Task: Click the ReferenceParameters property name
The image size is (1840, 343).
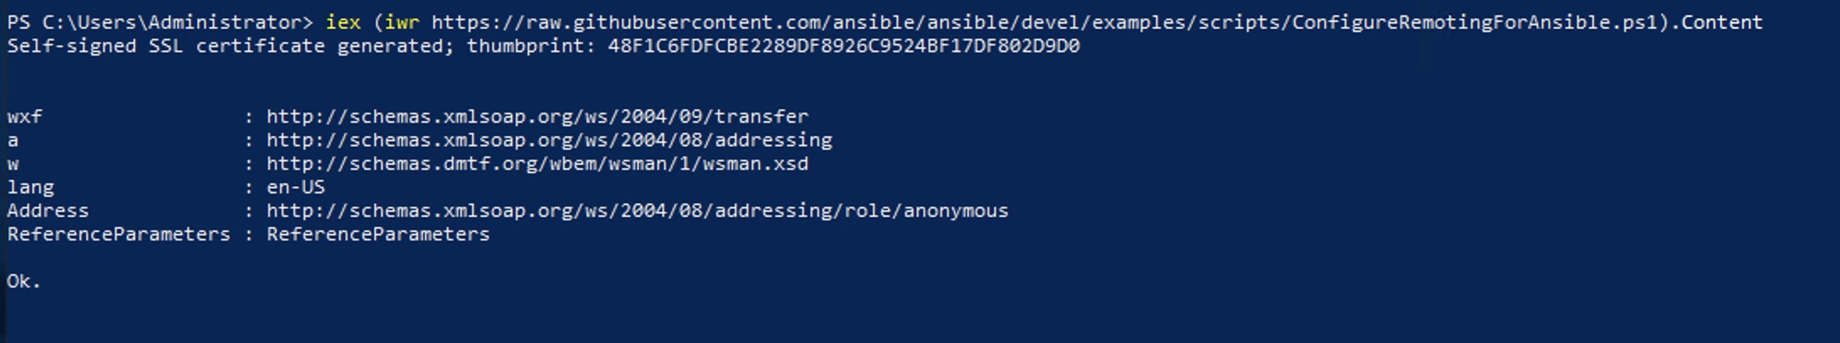Action: tap(119, 235)
